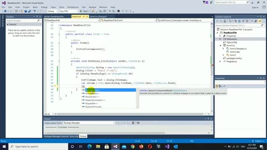Select packages.config in Solution Explorer

tap(234, 58)
